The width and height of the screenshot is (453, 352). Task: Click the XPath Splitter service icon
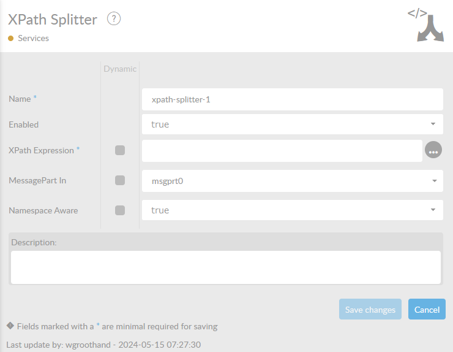[x=425, y=25]
